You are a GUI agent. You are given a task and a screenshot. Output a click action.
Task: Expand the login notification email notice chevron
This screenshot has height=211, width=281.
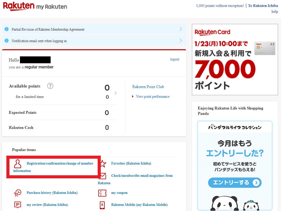pyautogui.click(x=181, y=41)
